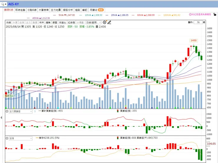Image resolution: width=218 pixels, height=163 pixels.
Task: Click the orange badge on 月營收 tab
Action: (x=101, y=10)
